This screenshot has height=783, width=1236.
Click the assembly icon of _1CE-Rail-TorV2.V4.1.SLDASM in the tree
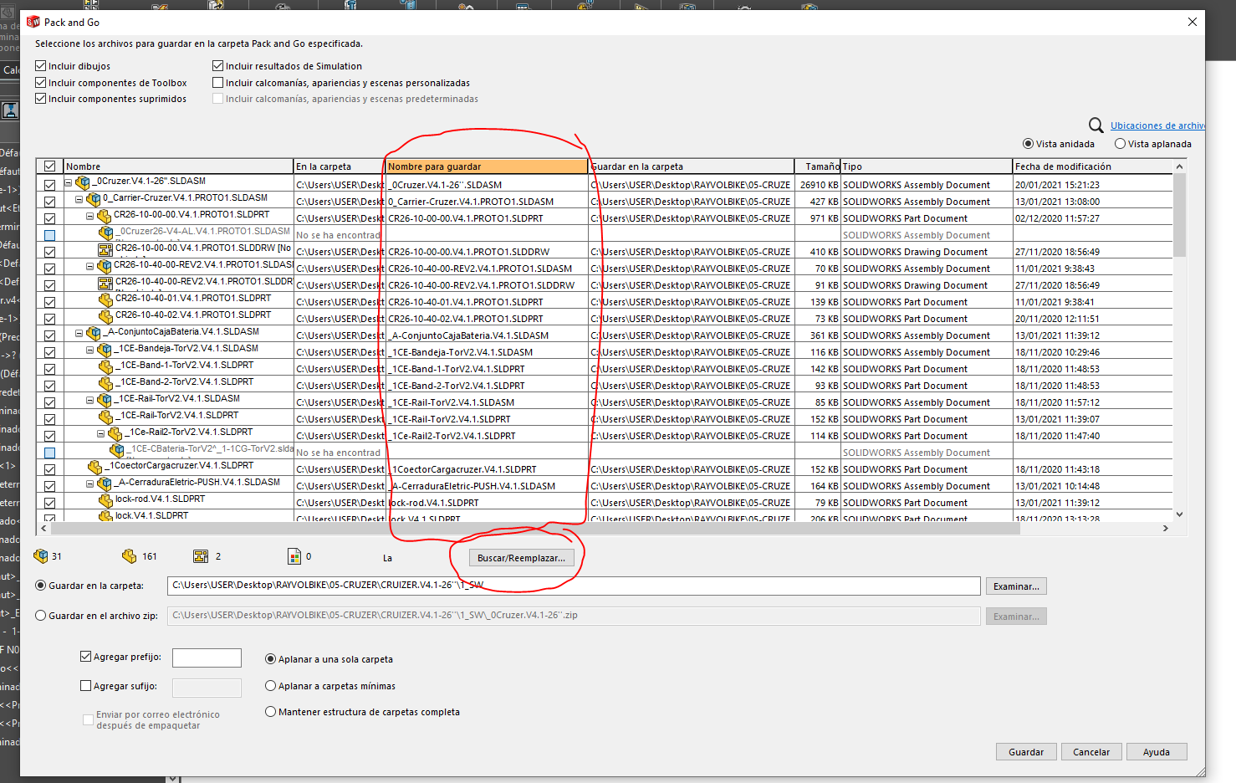pyautogui.click(x=105, y=399)
